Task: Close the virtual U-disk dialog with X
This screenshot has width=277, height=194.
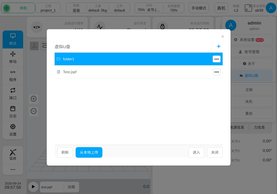Action: click(223, 37)
